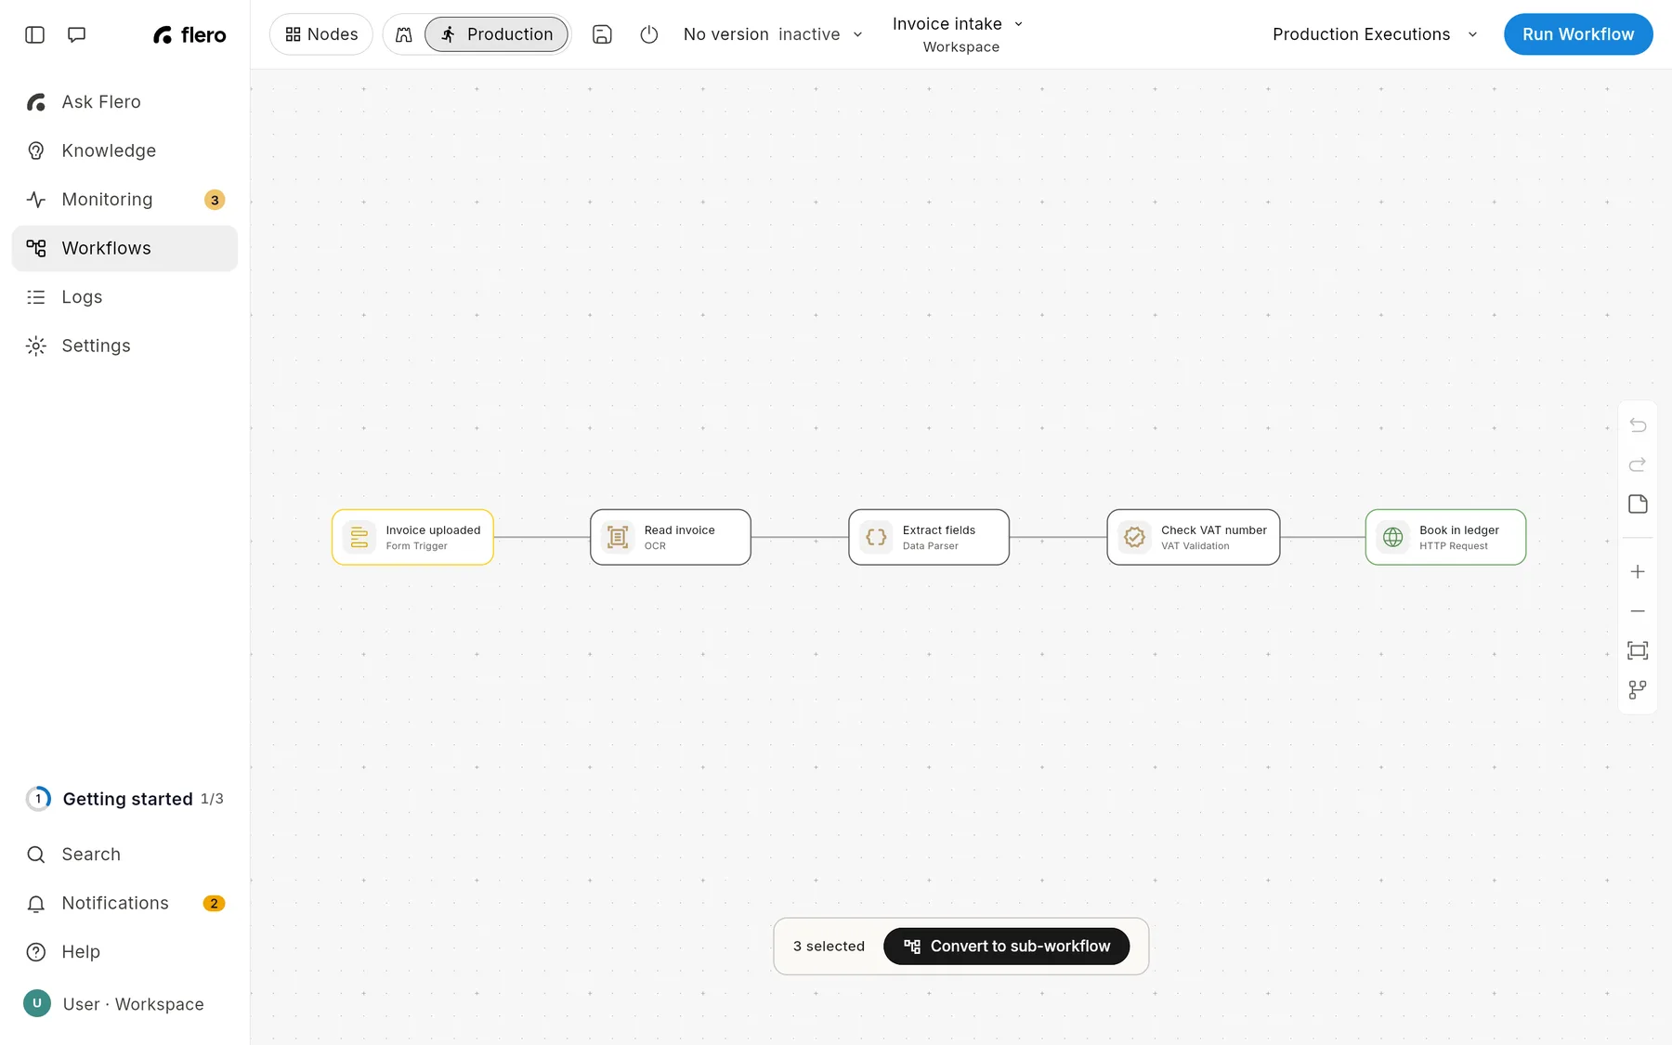Click the Run Workflow button

point(1578,34)
